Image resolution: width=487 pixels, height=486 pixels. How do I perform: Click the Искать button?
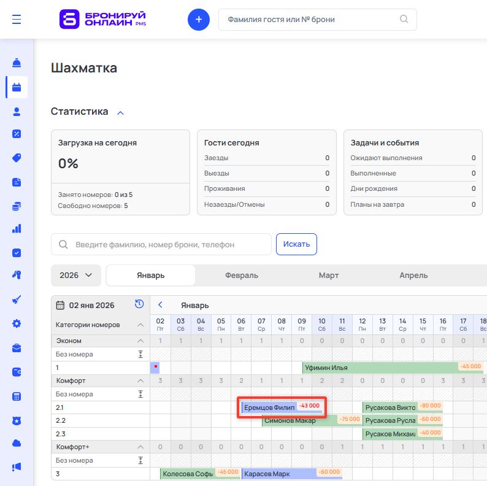coord(296,244)
